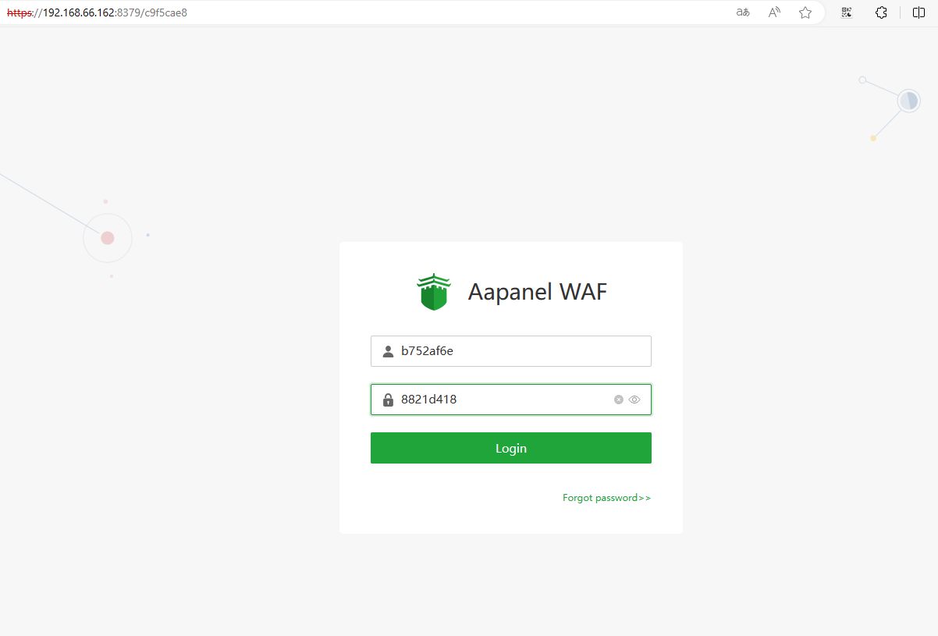Image resolution: width=938 pixels, height=636 pixels.
Task: Activate the read aloud icon
Action: coord(774,12)
